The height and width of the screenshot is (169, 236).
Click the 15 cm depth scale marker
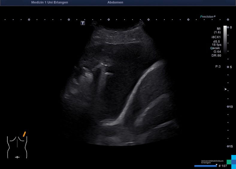pos(228,146)
